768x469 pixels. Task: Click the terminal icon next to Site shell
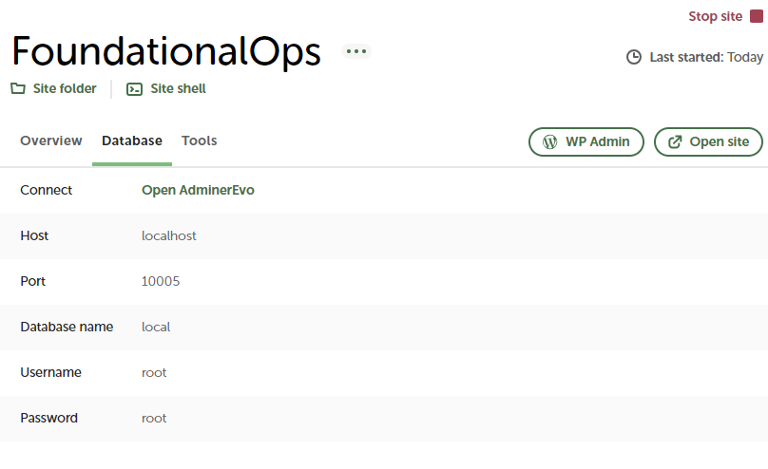click(x=135, y=89)
